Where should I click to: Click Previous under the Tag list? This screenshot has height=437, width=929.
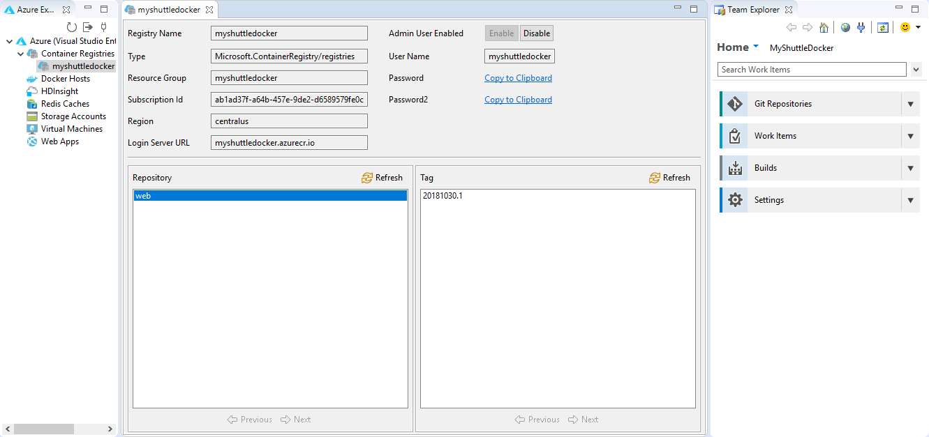click(x=537, y=420)
